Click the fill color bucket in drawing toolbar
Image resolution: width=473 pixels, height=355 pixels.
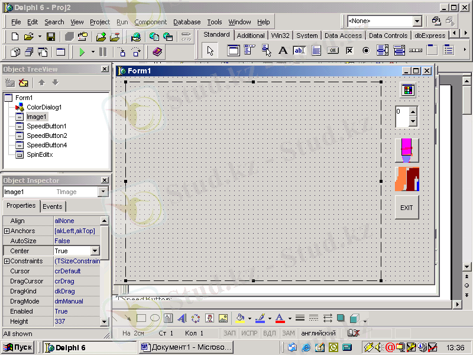[x=239, y=318]
